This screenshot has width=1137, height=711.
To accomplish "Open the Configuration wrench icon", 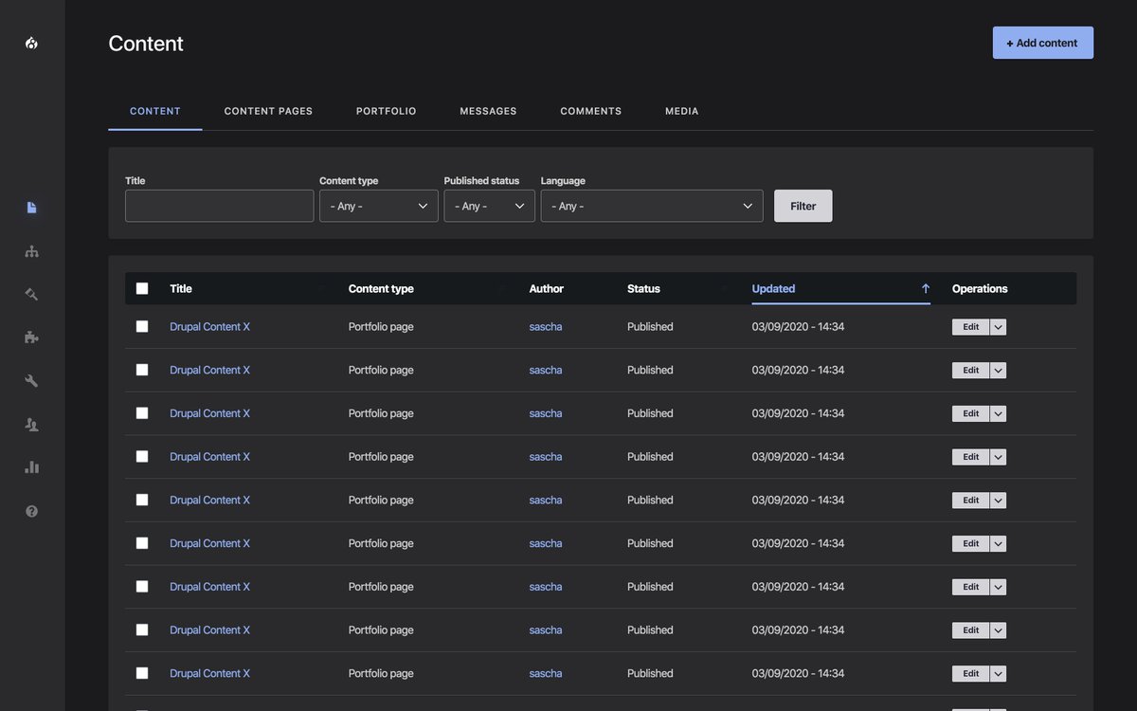I will 31,381.
